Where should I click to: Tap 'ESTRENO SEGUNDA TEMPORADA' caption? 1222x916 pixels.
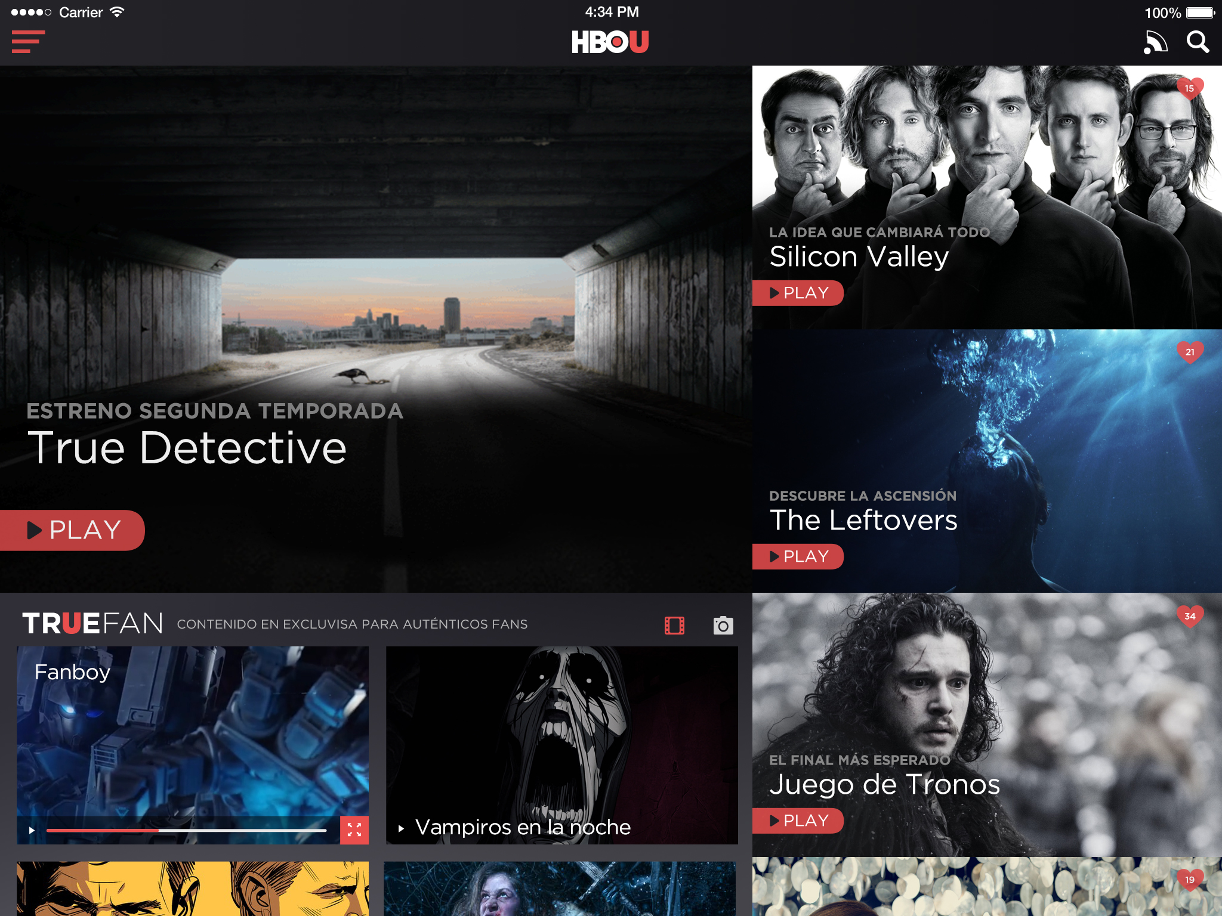[x=215, y=411]
